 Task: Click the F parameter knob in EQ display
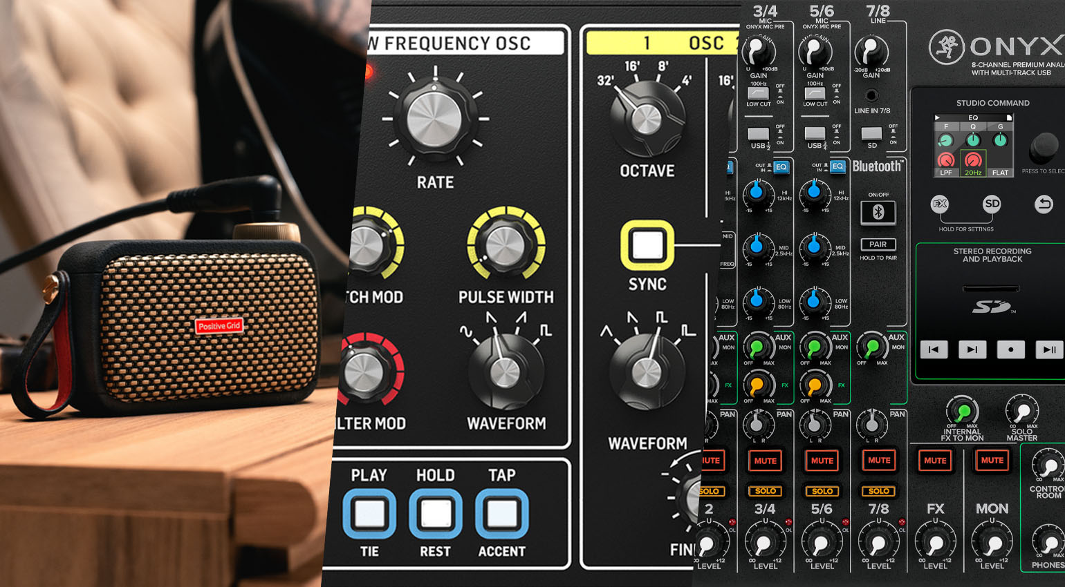946,140
